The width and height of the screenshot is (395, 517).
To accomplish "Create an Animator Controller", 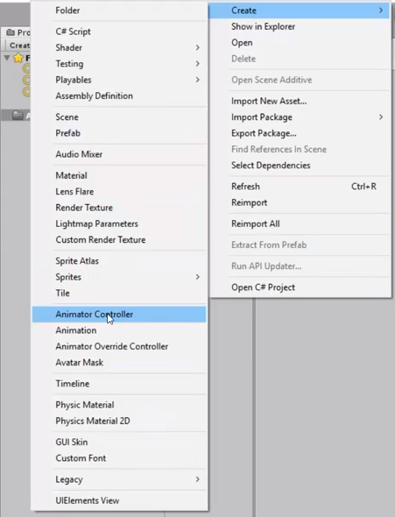I will 119,315.
